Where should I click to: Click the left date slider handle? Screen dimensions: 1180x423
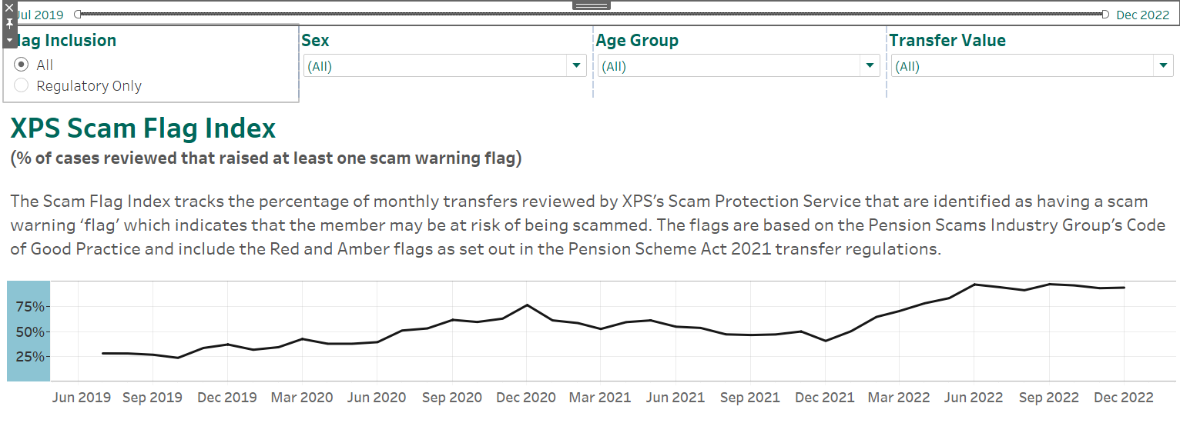78,15
